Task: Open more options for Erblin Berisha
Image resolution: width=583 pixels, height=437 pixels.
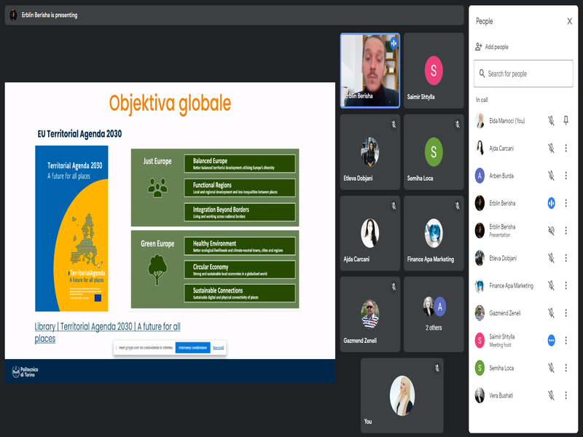Action: coord(566,203)
